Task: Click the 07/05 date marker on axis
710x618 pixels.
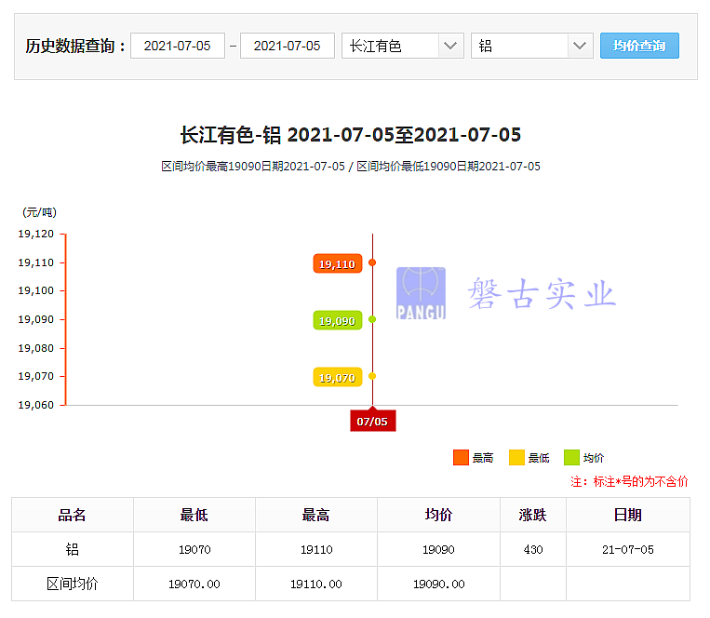Action: click(x=372, y=421)
